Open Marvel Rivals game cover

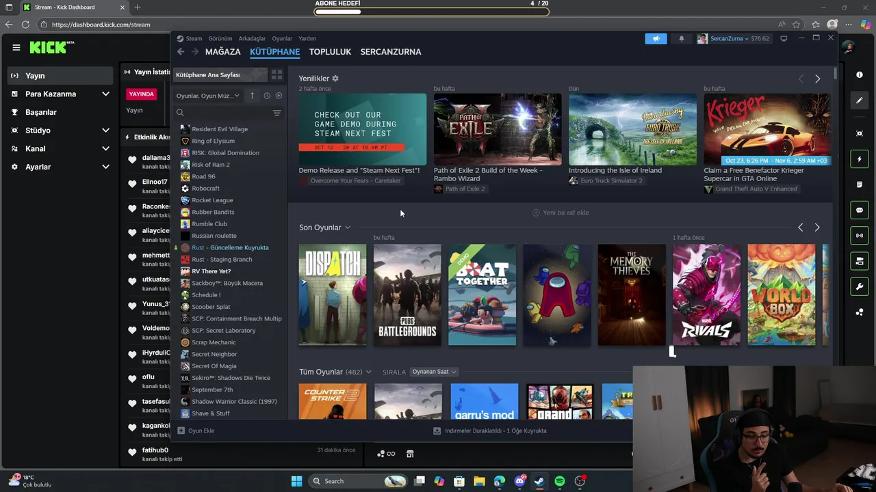(706, 295)
